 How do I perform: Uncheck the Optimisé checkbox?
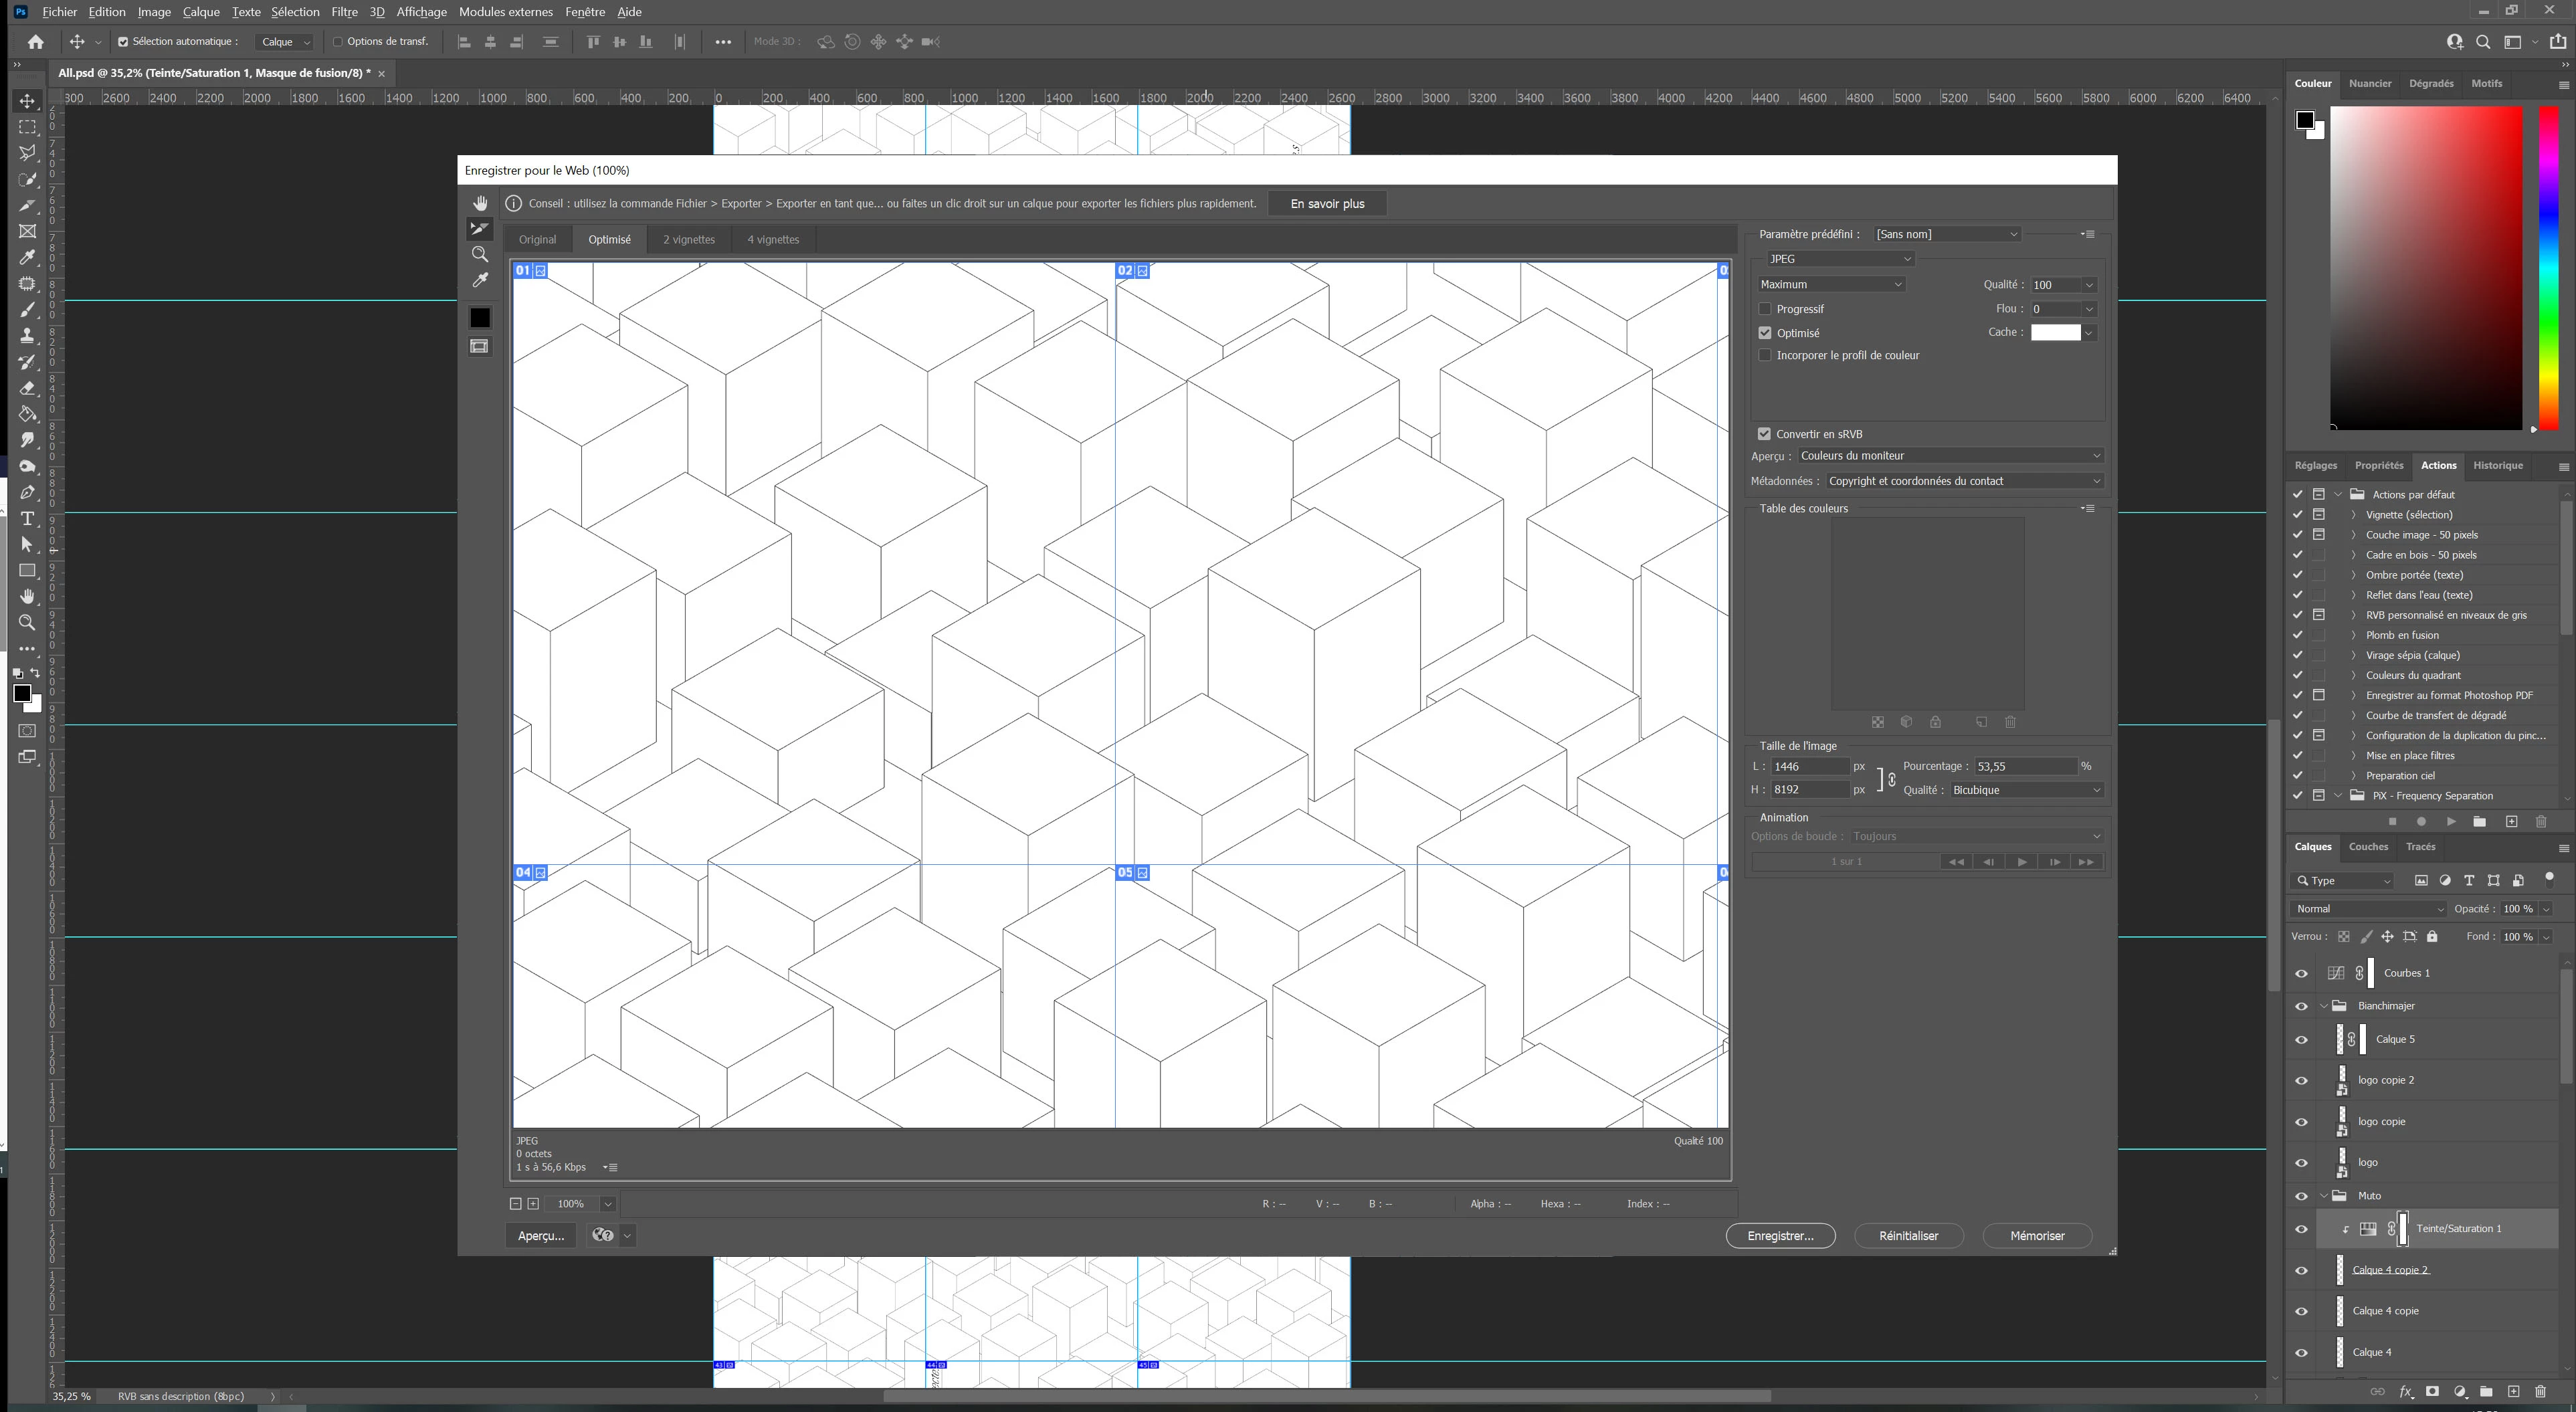pyautogui.click(x=1765, y=333)
